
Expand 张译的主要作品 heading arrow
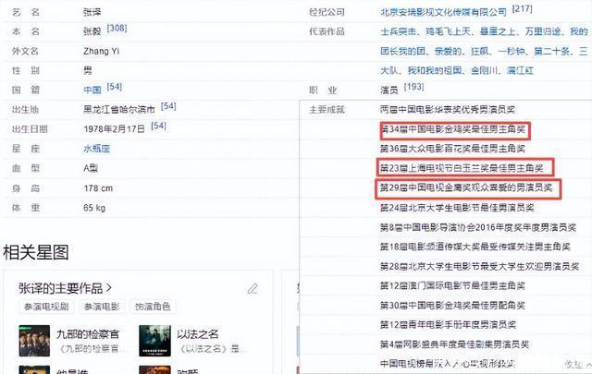[x=109, y=288]
